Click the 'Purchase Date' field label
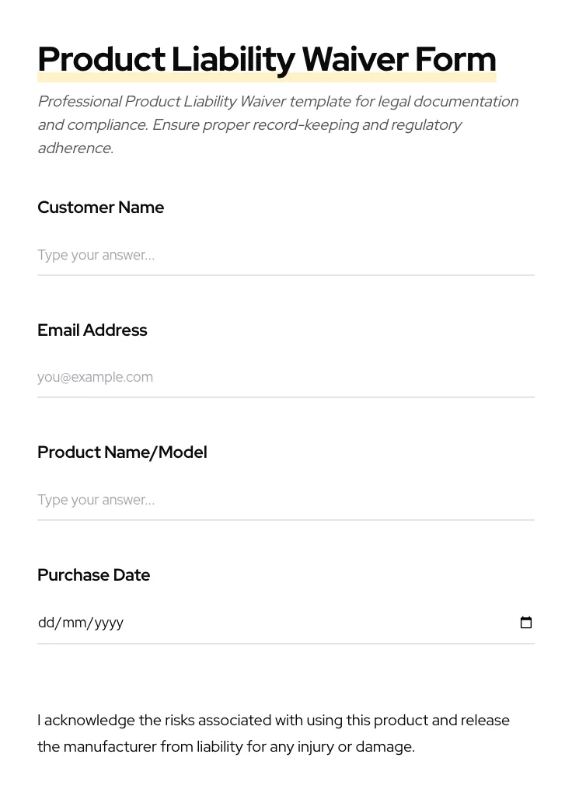 tap(93, 575)
